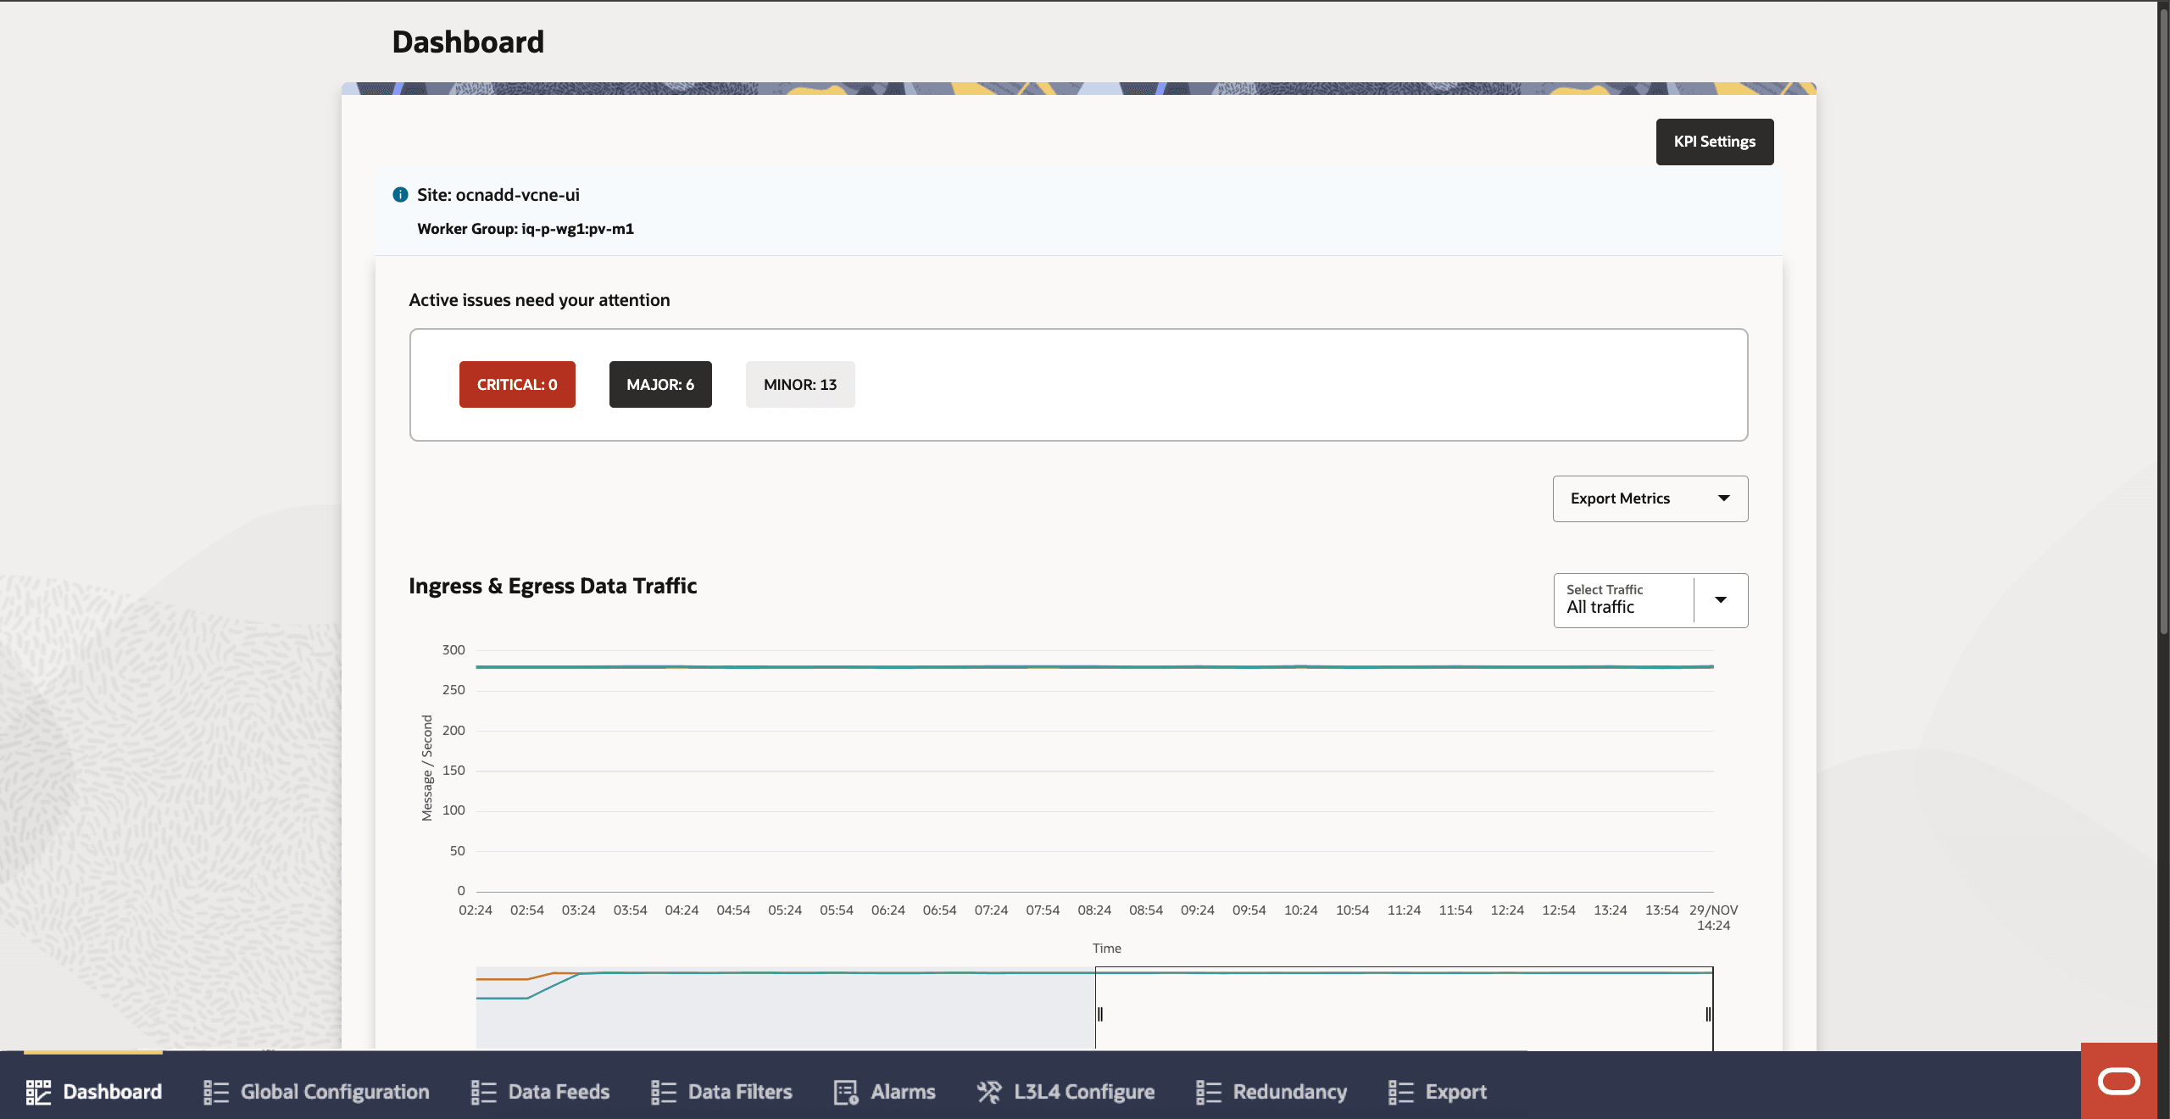Switch to the Redundancy tab
Image resolution: width=2170 pixels, height=1119 pixels.
pos(1289,1092)
